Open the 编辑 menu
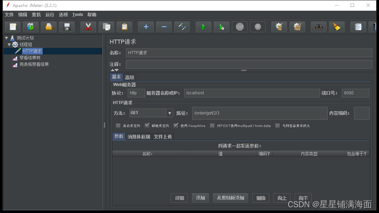 pos(23,15)
